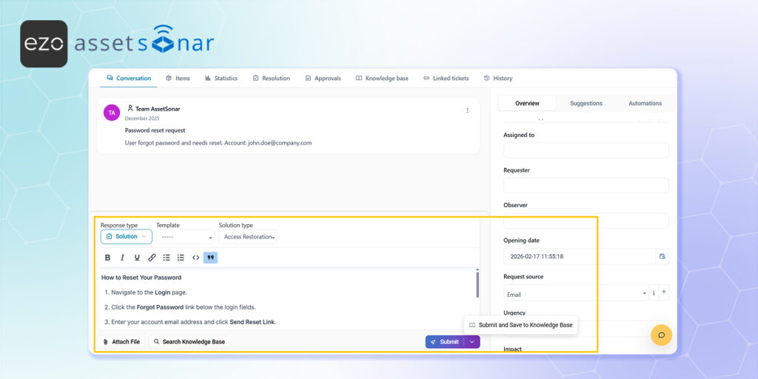Insert a hyperlink using the link icon
This screenshot has width=758, height=379.
coord(152,258)
